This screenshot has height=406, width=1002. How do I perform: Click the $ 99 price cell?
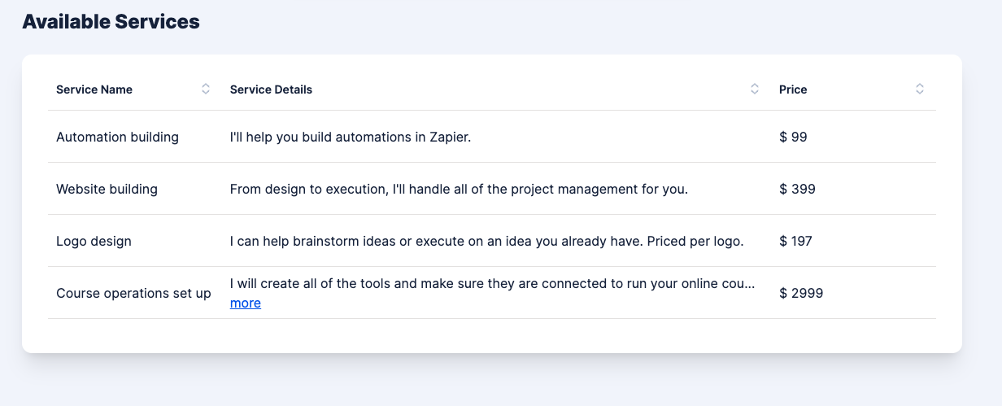[x=793, y=137]
